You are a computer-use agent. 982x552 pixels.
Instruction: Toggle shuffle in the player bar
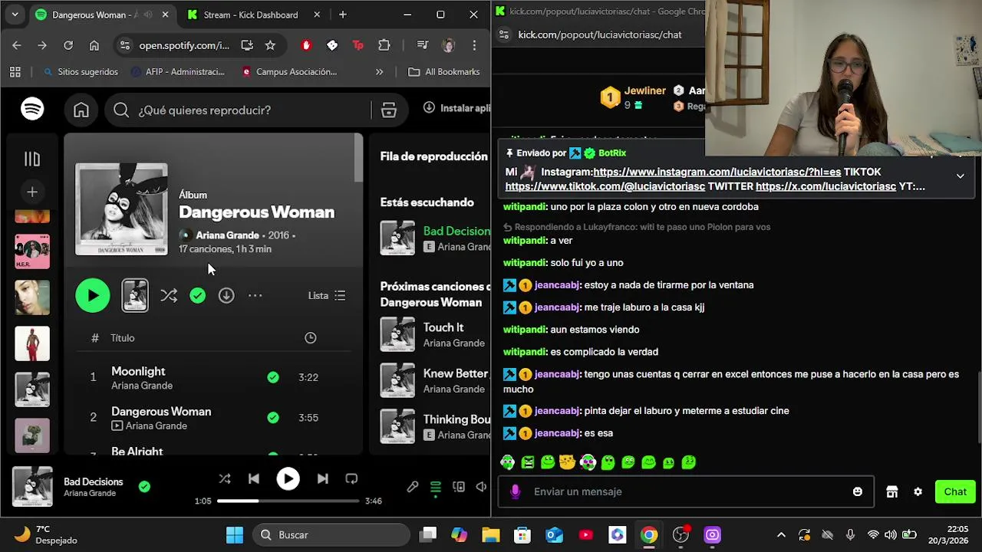click(225, 478)
